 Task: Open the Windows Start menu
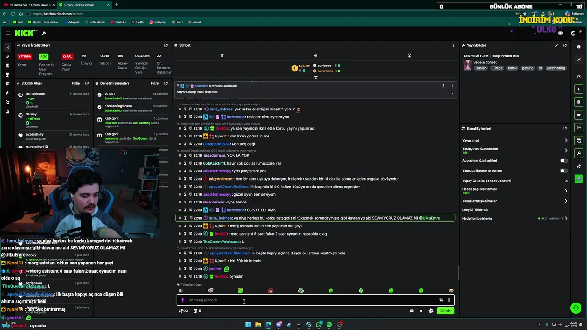[x=248, y=324]
